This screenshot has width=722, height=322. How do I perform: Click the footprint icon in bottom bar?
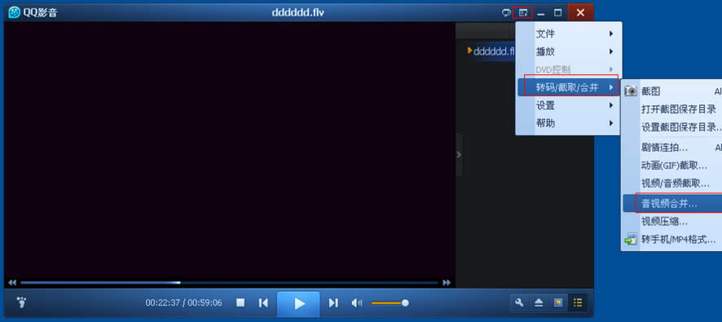[21, 302]
